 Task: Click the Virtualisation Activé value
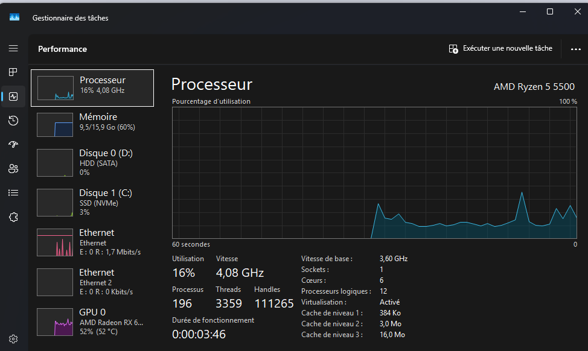[389, 302]
